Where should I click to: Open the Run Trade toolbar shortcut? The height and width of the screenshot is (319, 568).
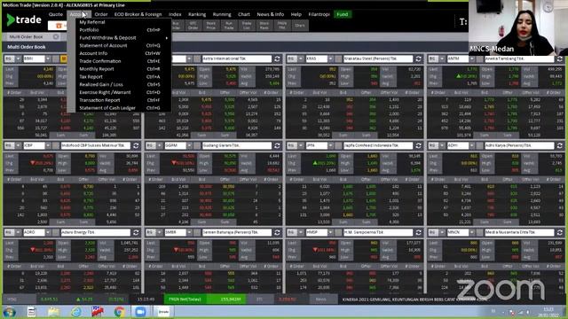pyautogui.click(x=229, y=26)
